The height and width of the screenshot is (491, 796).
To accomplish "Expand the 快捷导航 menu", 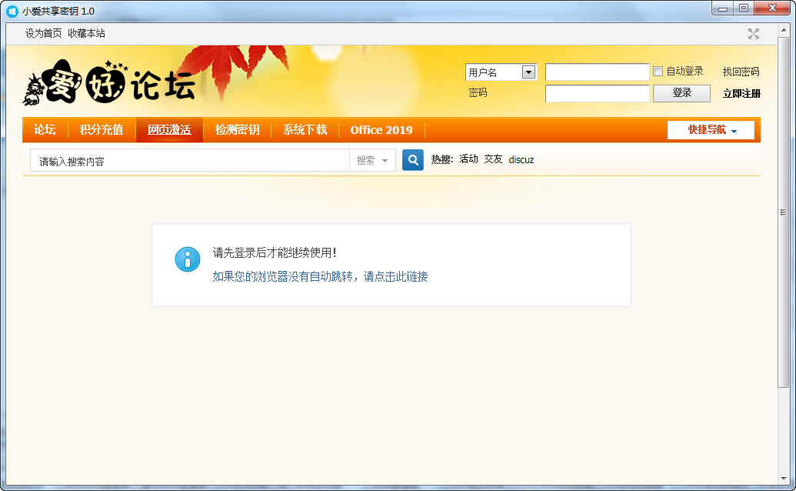I will 711,130.
